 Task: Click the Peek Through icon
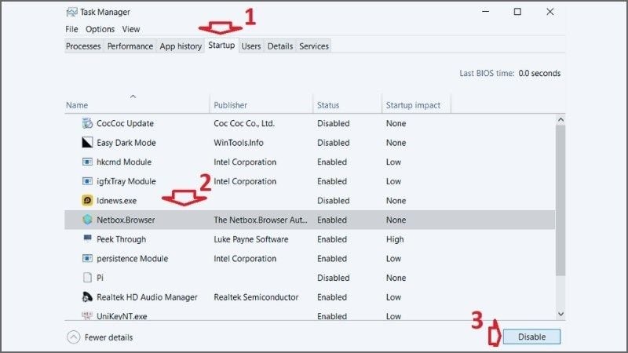point(87,239)
